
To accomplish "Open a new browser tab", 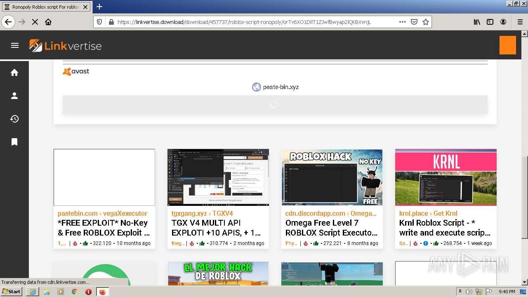I will tap(99, 7).
